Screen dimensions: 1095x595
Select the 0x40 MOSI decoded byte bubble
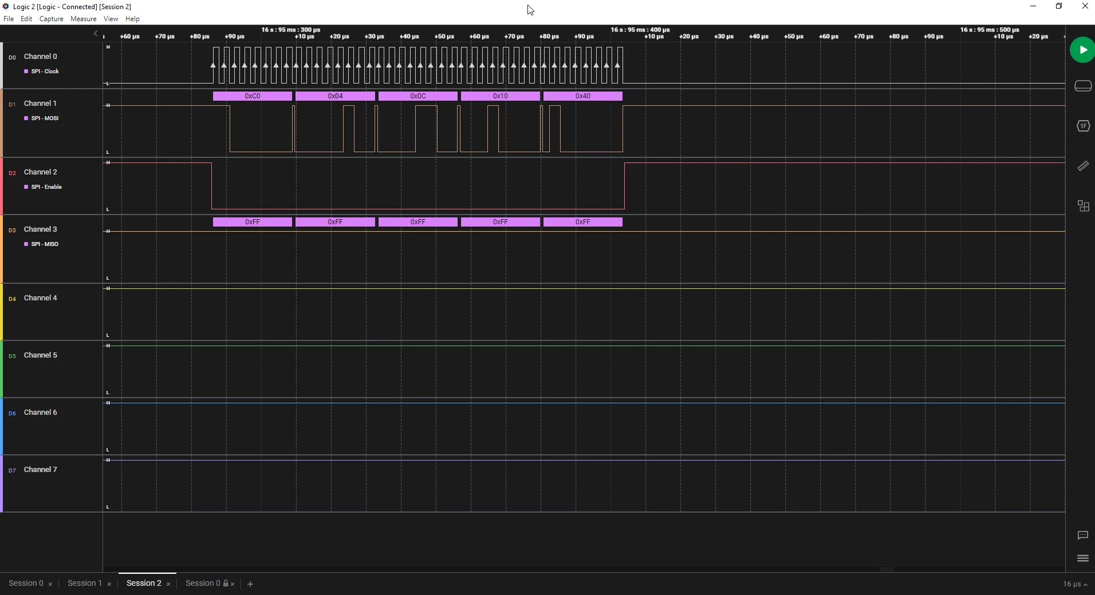coord(583,96)
